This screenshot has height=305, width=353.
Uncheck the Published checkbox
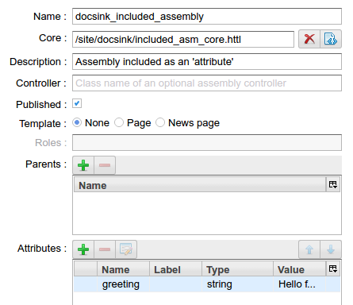click(x=77, y=103)
